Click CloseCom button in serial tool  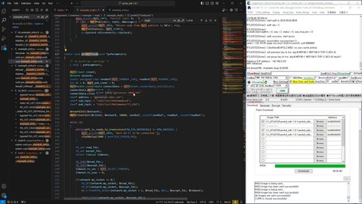tap(257, 82)
